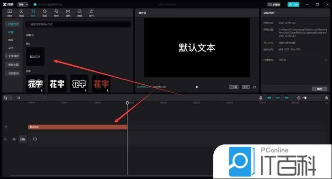Click the text track TI icon
The height and width of the screenshot is (179, 332).
click(6, 127)
